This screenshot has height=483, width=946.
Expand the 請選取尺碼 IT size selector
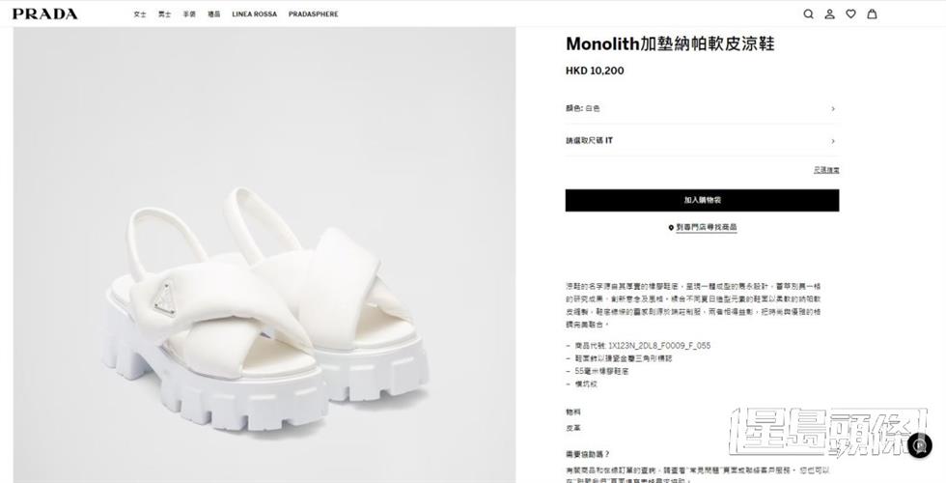click(702, 141)
